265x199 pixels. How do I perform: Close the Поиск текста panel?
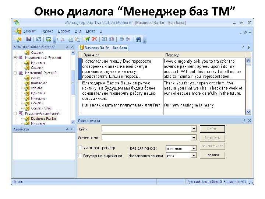(250, 121)
